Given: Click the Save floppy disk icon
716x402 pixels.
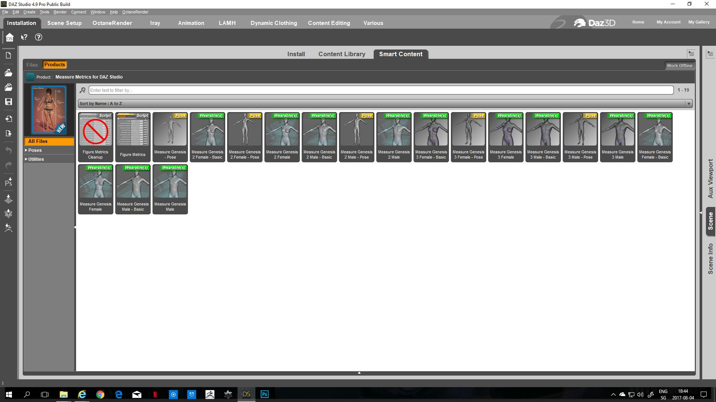Looking at the screenshot, I should point(9,102).
